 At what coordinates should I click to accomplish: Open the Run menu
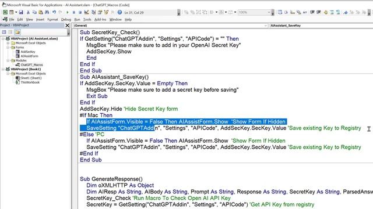77,19
